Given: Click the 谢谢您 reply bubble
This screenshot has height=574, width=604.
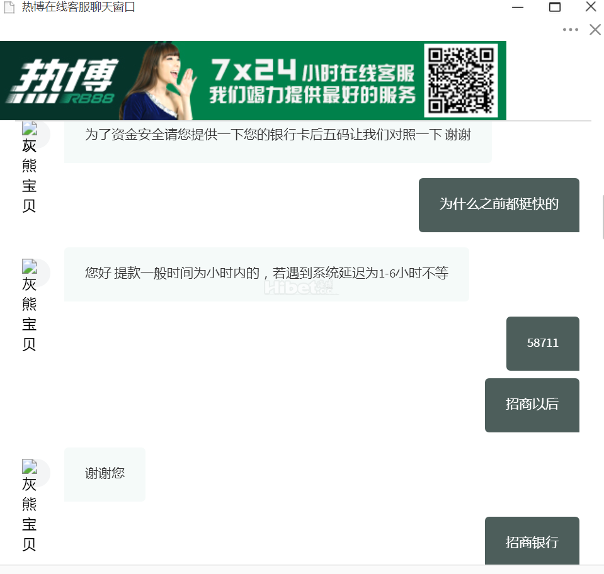Looking at the screenshot, I should click(105, 474).
